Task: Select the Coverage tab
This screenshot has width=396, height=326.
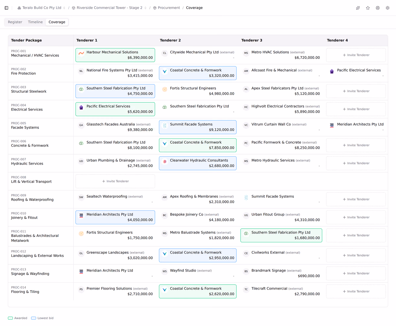Action: 57,22
